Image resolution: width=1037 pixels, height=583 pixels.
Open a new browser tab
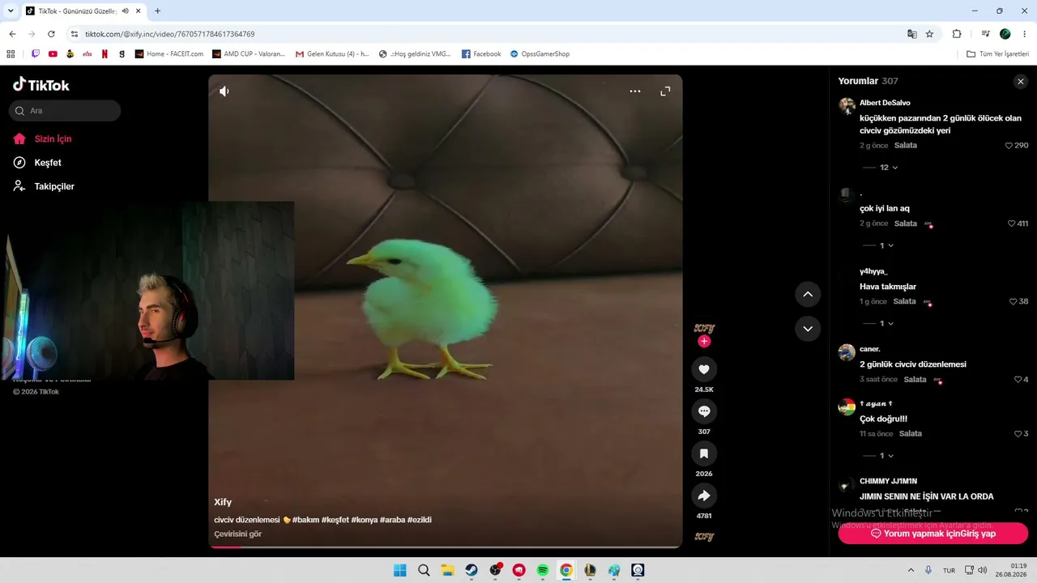pos(157,11)
